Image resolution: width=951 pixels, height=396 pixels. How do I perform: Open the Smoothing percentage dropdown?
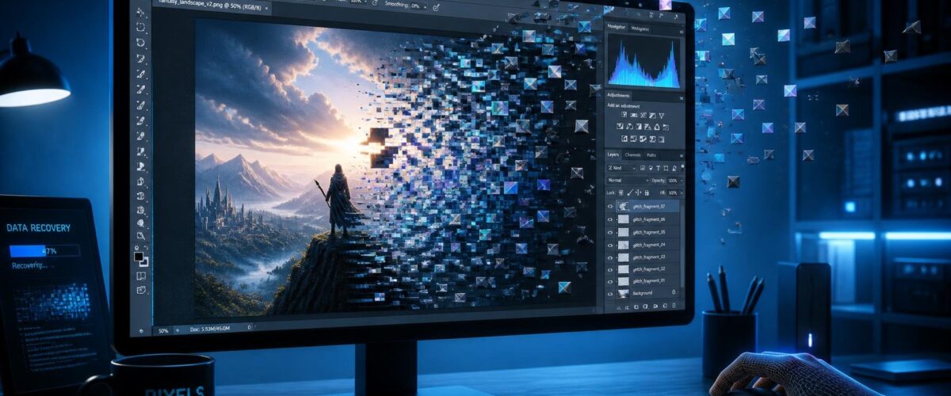coord(418,6)
